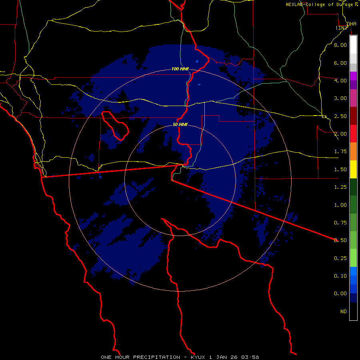360x360 pixels.
Task: Select the 2.00 legend value
Action: coord(340,134)
